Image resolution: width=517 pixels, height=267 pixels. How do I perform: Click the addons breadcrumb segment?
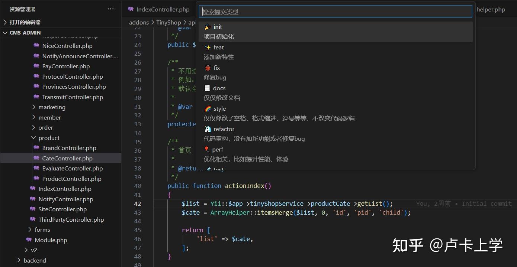(139, 22)
